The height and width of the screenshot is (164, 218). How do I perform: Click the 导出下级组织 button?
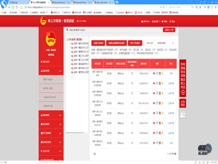(x=135, y=43)
